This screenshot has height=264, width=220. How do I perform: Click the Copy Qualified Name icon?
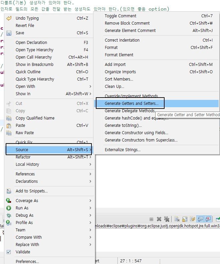[x=9, y=118]
